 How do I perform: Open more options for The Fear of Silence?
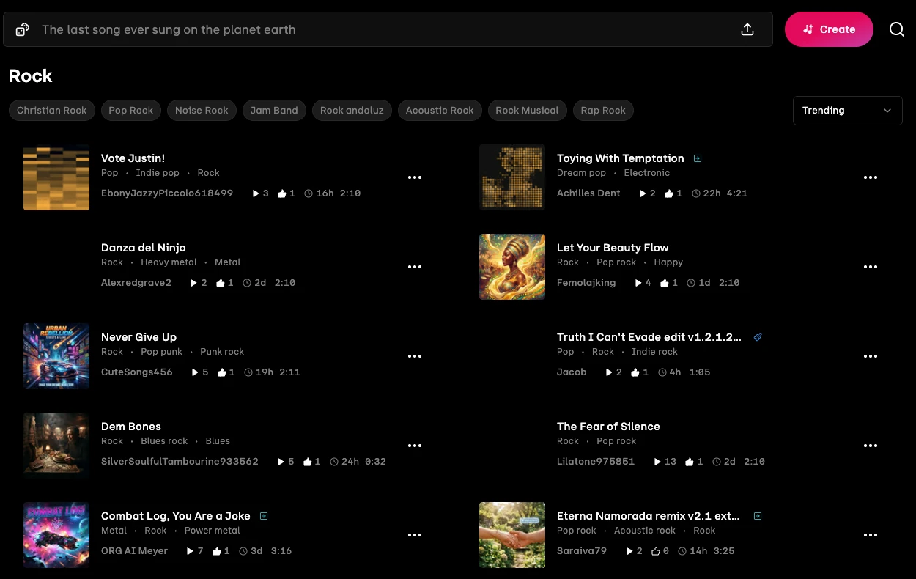pos(871,446)
